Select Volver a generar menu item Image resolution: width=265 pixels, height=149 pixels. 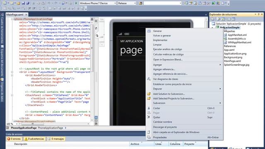tap(185, 36)
